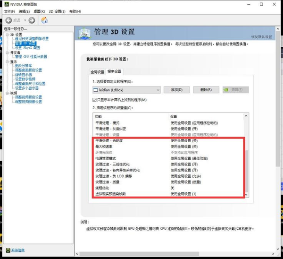Select 管理 GPU 性能计数器 in the tree
The width and height of the screenshot is (283, 259).
[31, 57]
